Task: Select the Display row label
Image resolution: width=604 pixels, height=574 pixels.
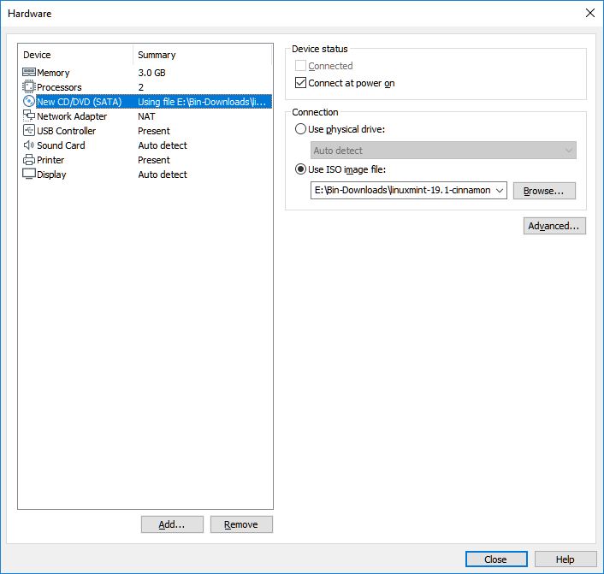Action: [51, 175]
